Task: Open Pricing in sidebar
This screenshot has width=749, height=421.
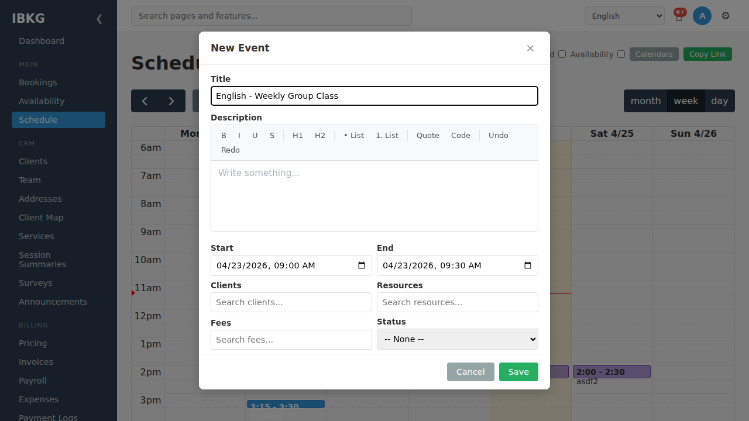Action: 59,343
